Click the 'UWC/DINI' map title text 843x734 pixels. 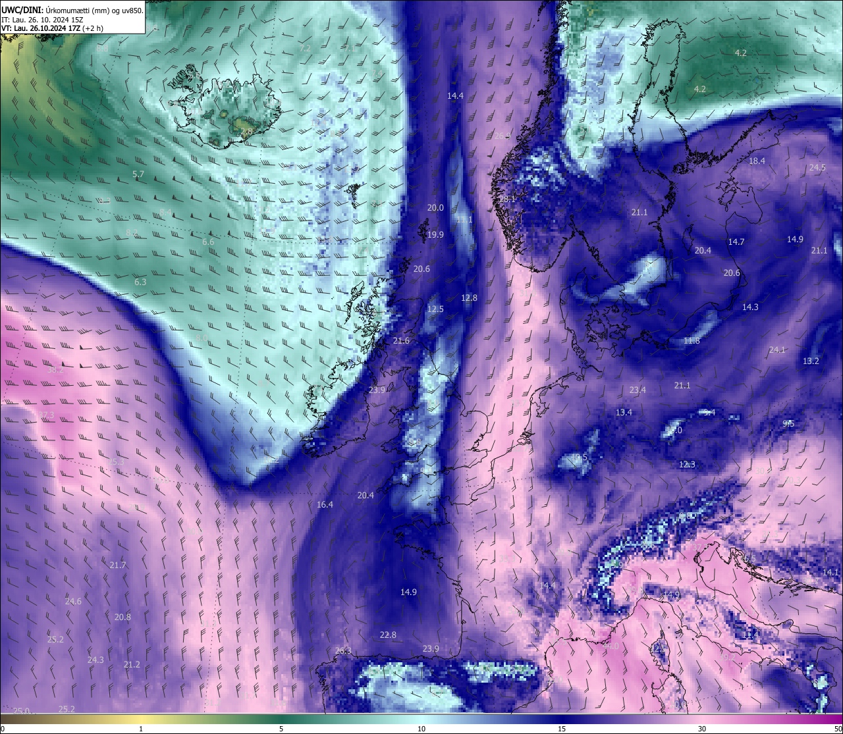coord(22,10)
